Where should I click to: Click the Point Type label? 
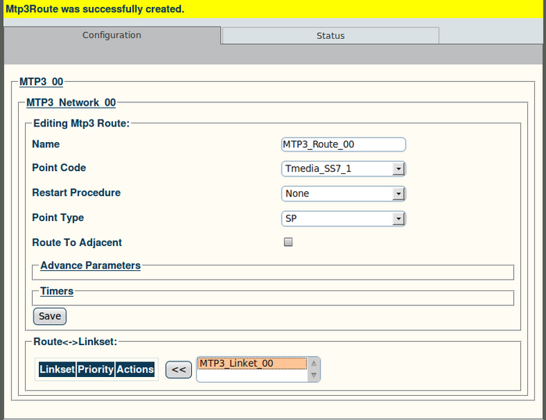[58, 218]
